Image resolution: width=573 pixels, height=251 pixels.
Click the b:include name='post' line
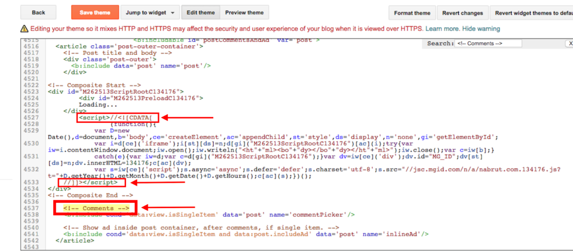tap(141, 65)
